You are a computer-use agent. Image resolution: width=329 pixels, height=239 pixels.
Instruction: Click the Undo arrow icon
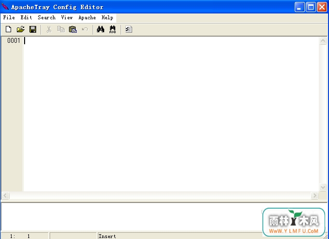click(x=85, y=29)
